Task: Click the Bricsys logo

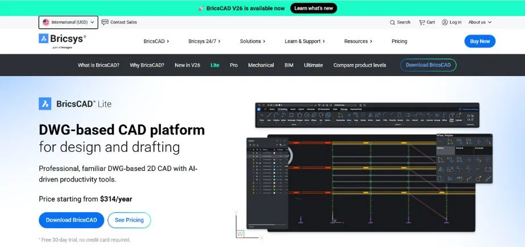Action: click(x=62, y=41)
